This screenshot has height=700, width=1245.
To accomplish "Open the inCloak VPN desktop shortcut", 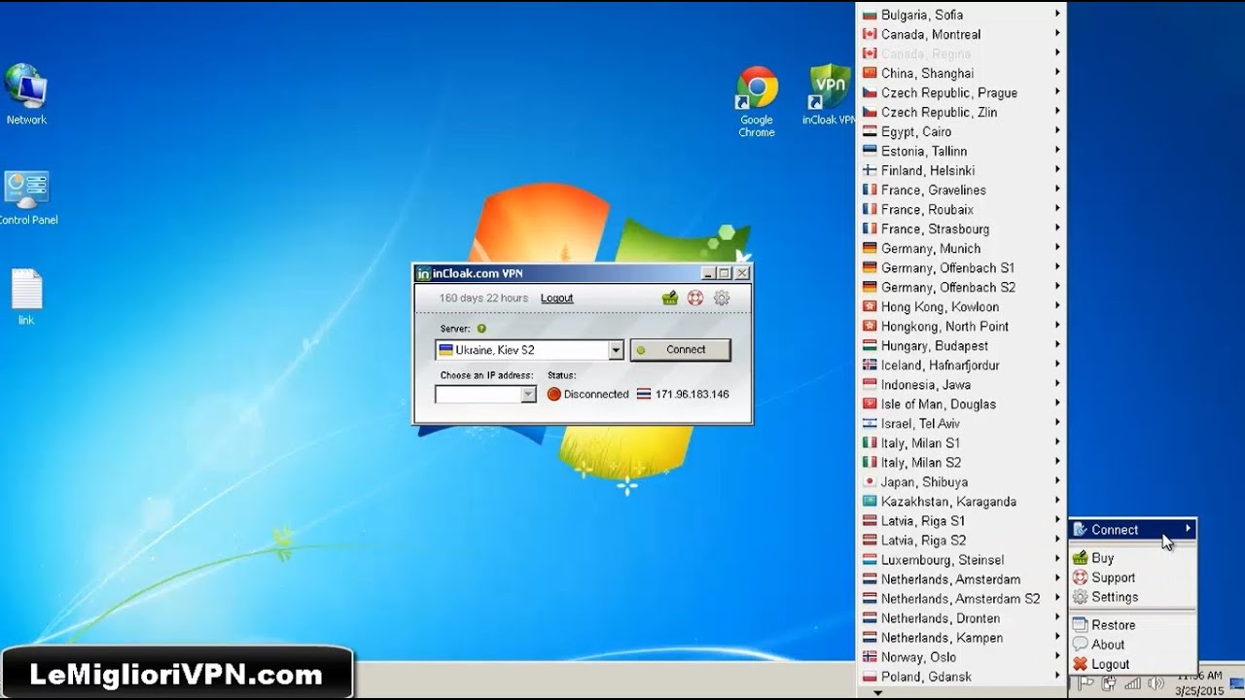I will tap(829, 95).
